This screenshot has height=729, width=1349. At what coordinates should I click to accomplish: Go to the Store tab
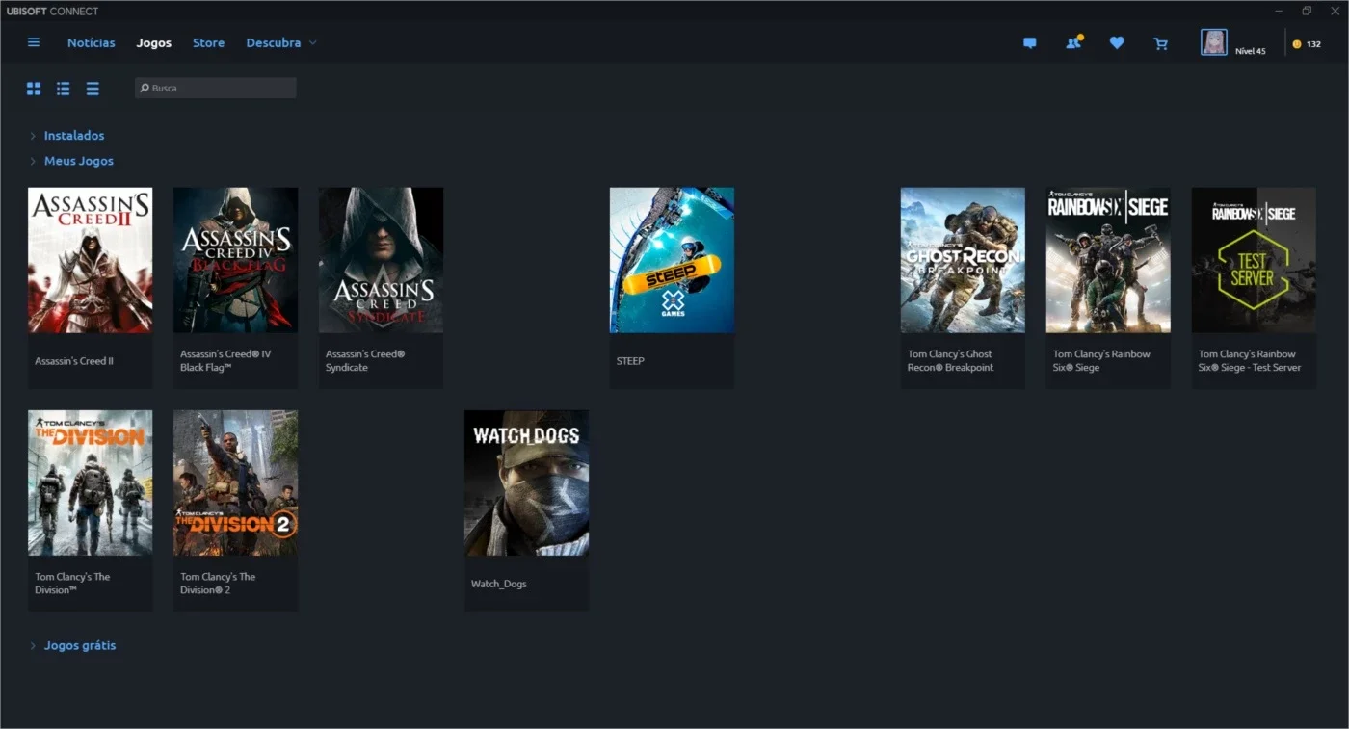208,42
